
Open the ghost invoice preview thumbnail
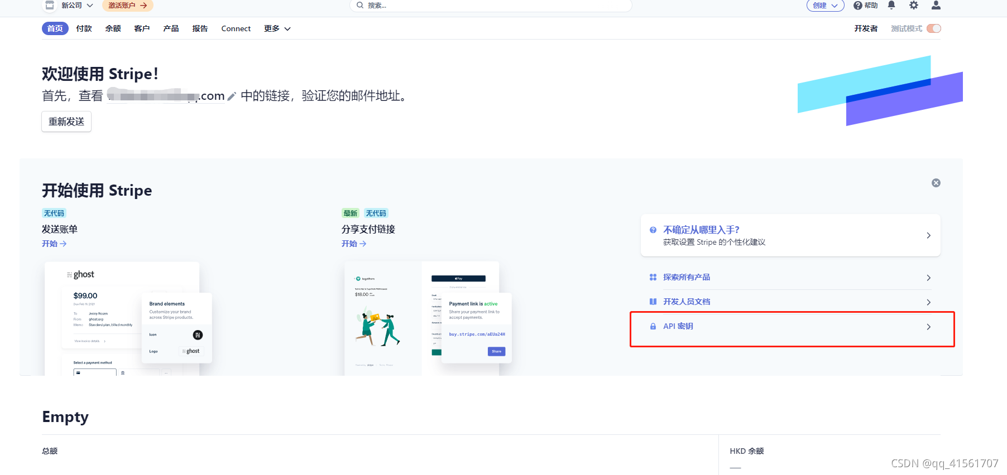128,318
